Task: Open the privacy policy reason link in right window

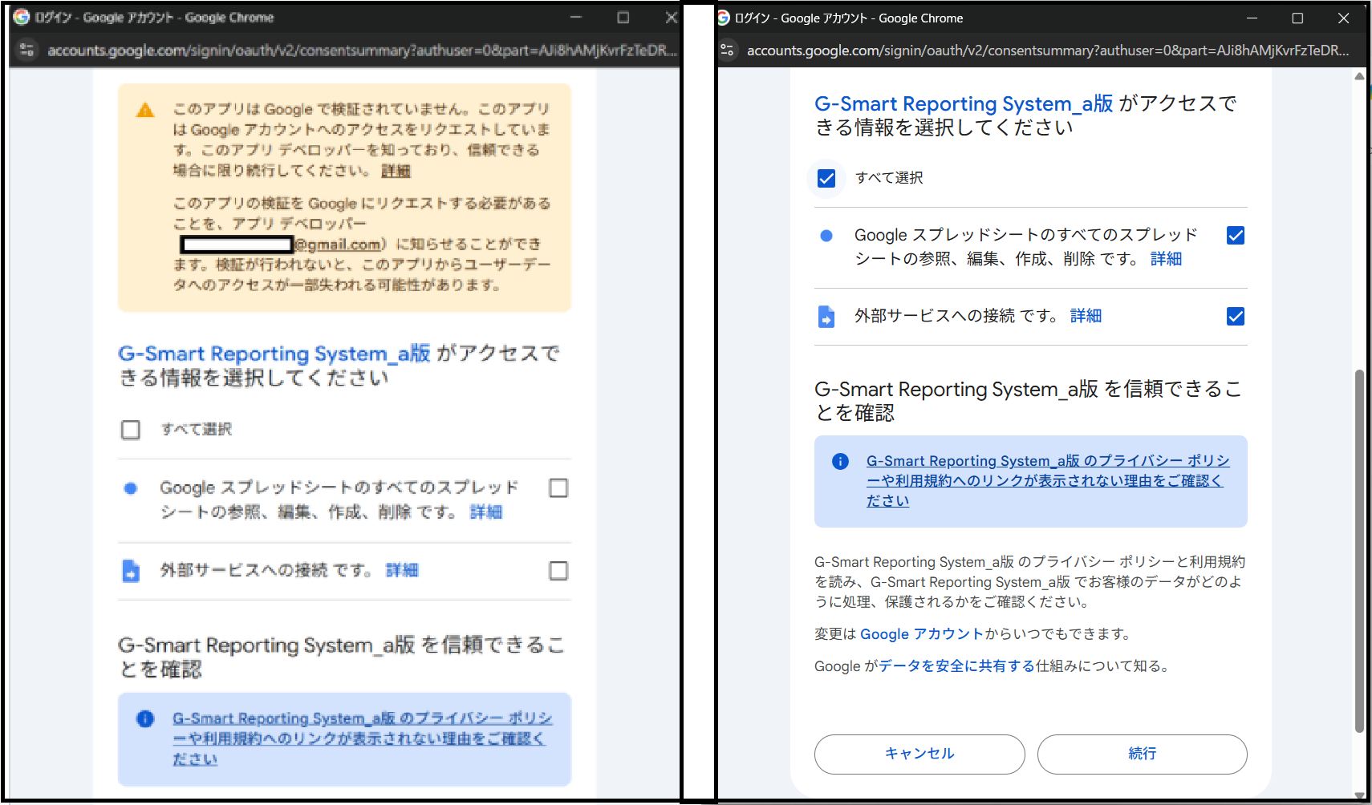Action: [1048, 481]
